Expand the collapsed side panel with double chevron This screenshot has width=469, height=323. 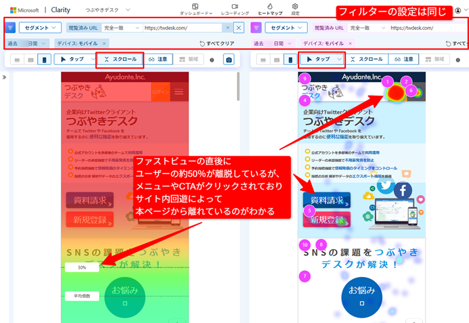pyautogui.click(x=4, y=77)
